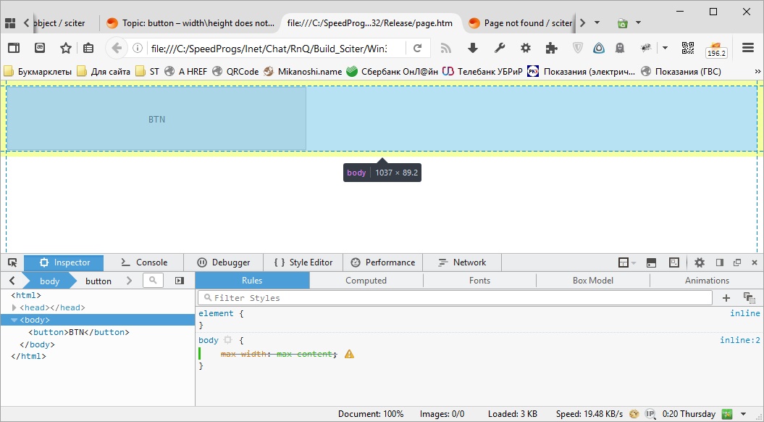Click the plus button to add a new CSS rule
The image size is (764, 422).
pos(726,297)
